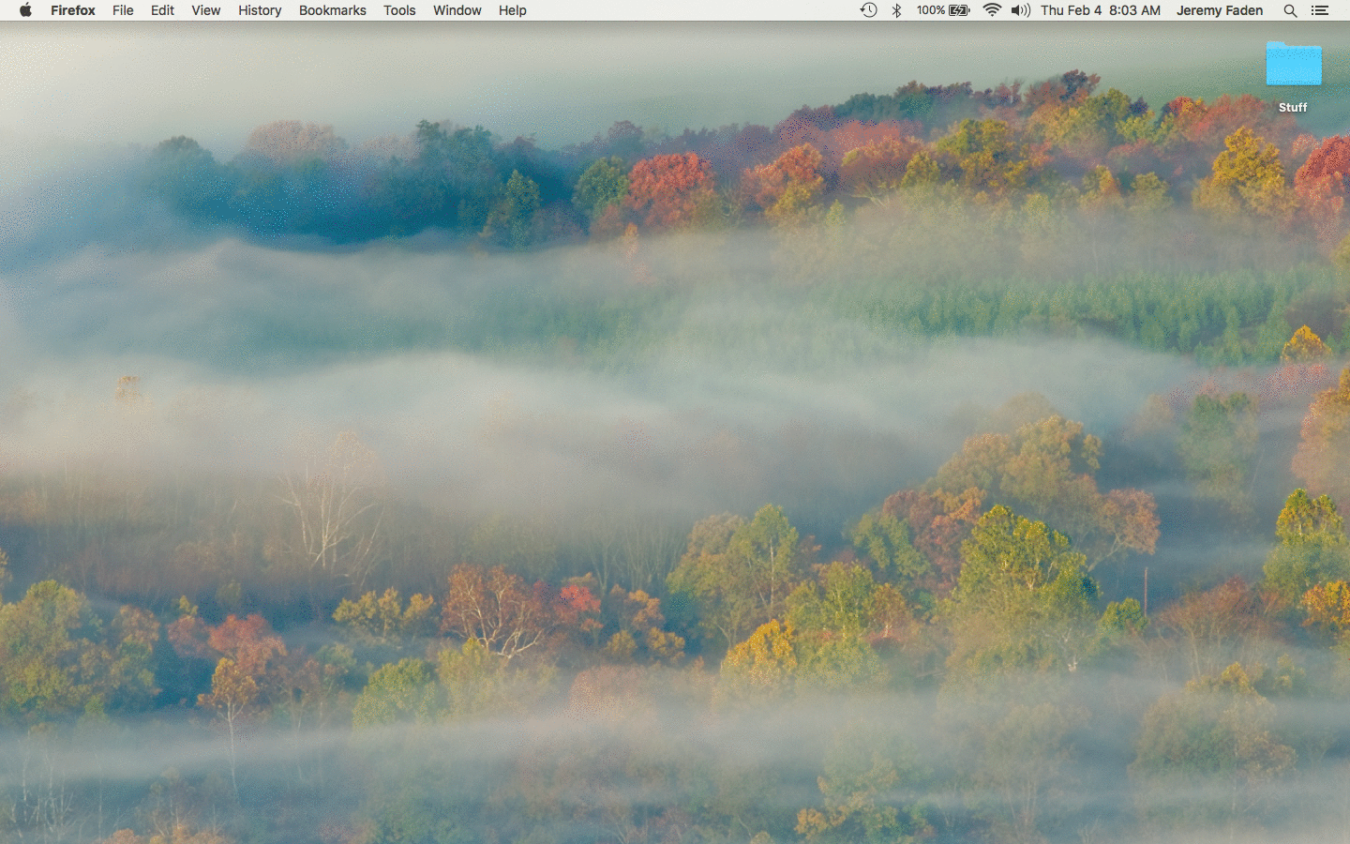Click the Time Machine status icon

[x=869, y=10]
